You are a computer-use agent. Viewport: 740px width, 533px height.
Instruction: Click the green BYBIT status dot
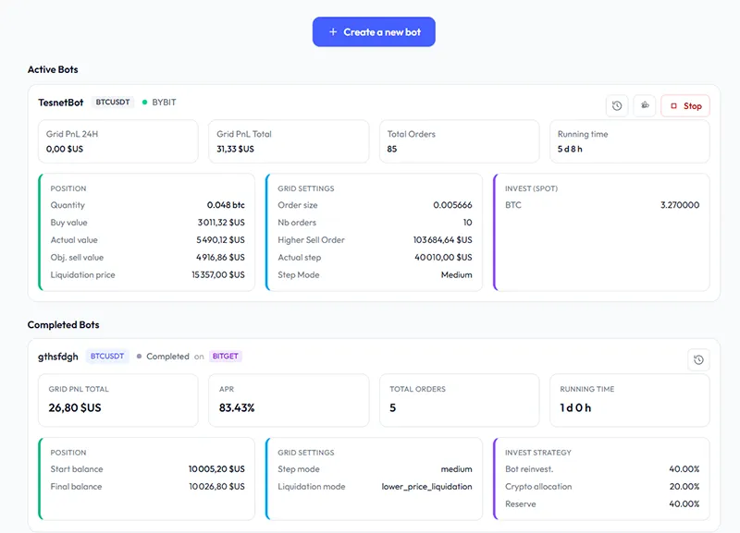(145, 103)
